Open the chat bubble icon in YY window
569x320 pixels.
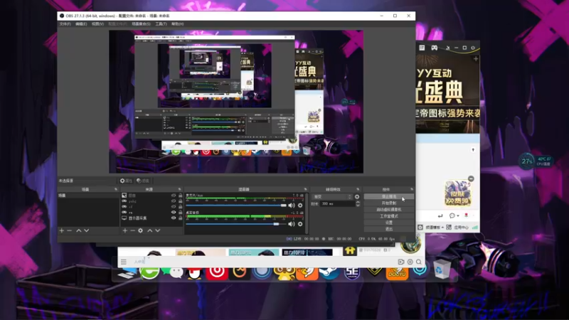[x=452, y=215]
